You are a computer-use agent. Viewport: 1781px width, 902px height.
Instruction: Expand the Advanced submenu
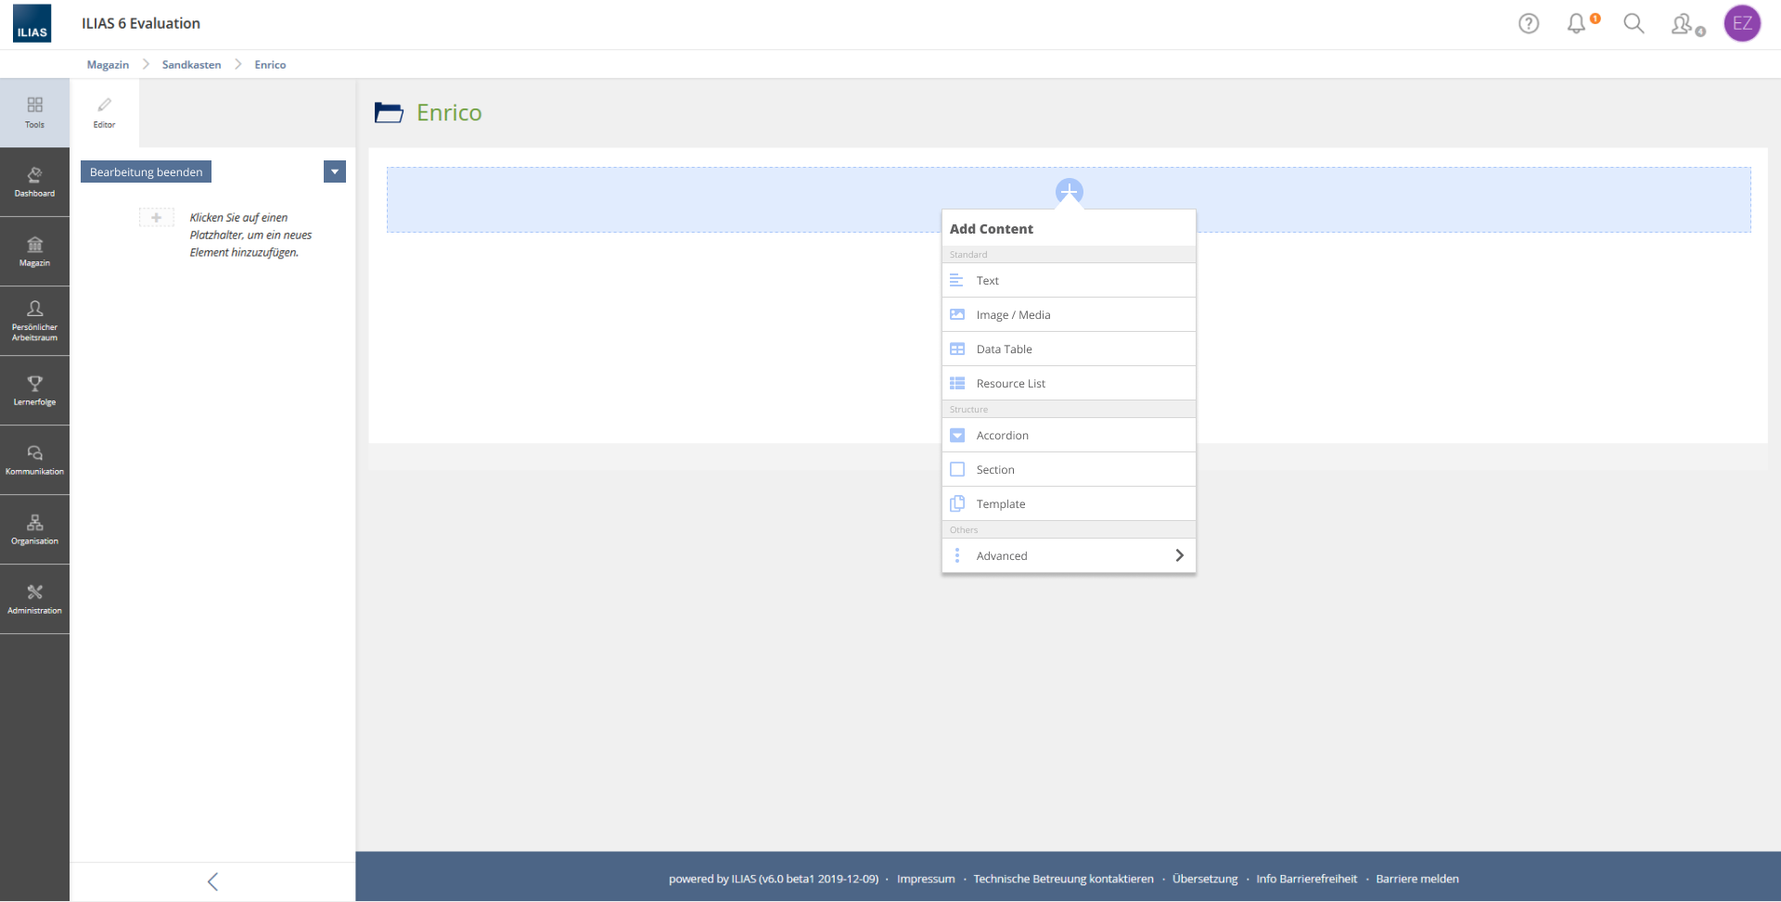point(1069,556)
